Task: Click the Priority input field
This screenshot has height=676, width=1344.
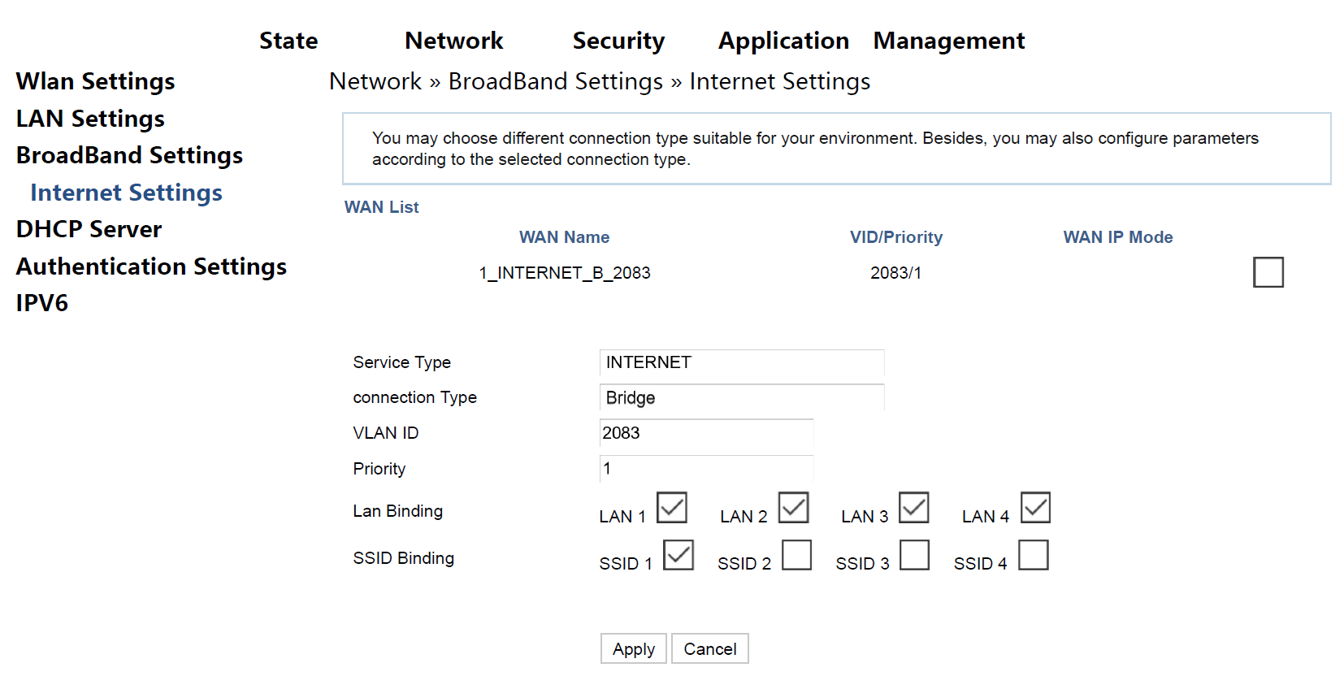Action: (x=706, y=469)
